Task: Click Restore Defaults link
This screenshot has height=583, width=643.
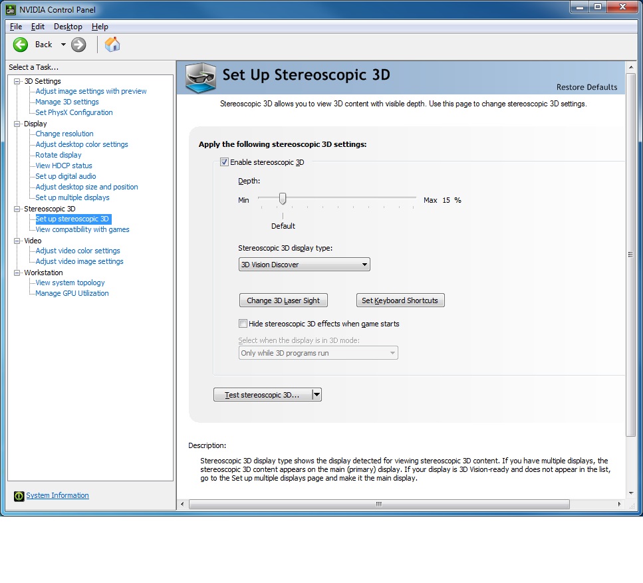Action: tap(586, 87)
